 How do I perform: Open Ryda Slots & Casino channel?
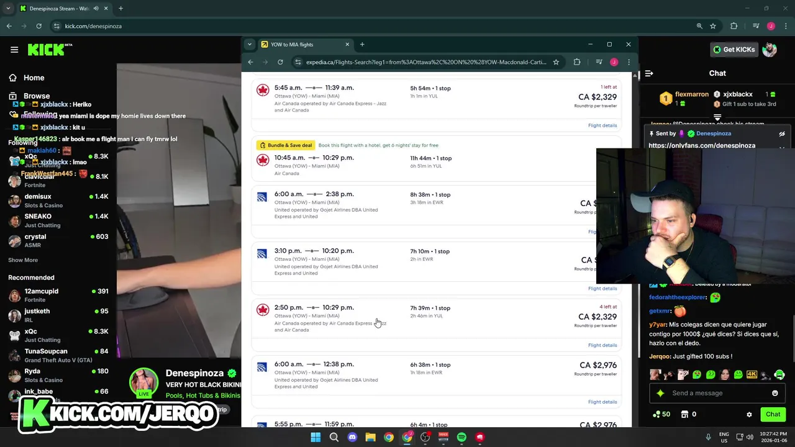58,375
